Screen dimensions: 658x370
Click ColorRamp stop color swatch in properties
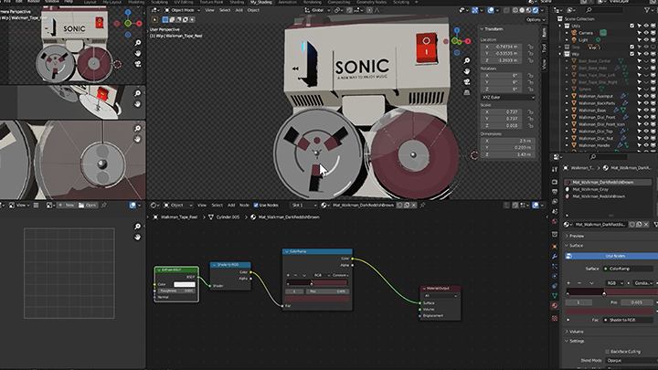pyautogui.click(x=609, y=312)
